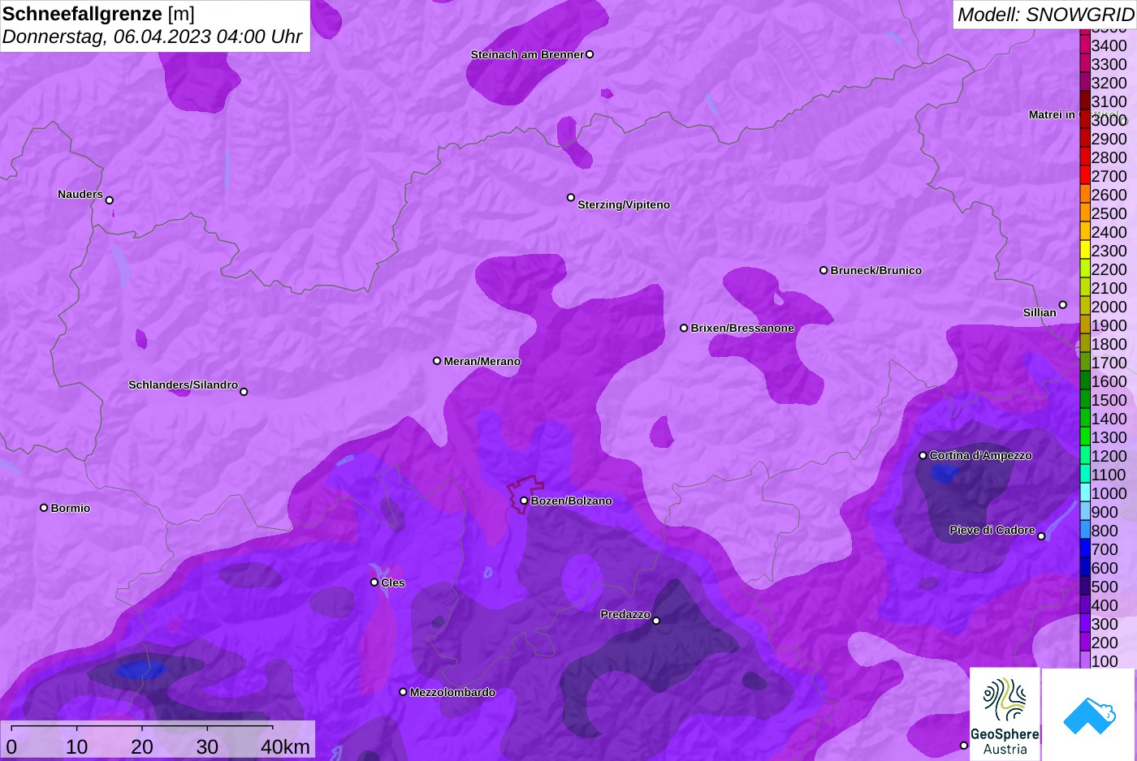1137x761 pixels.
Task: Click the Bozen/Bolzano city marker dot
Action: [524, 501]
